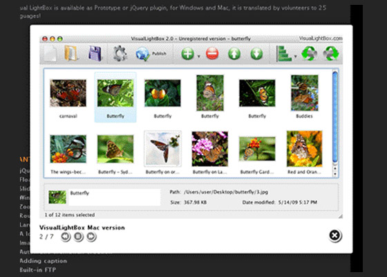Viewport: 387px width, 277px height.
Task: Click the 'VisualLightBox Mac version' caption text
Action: [x=82, y=228]
